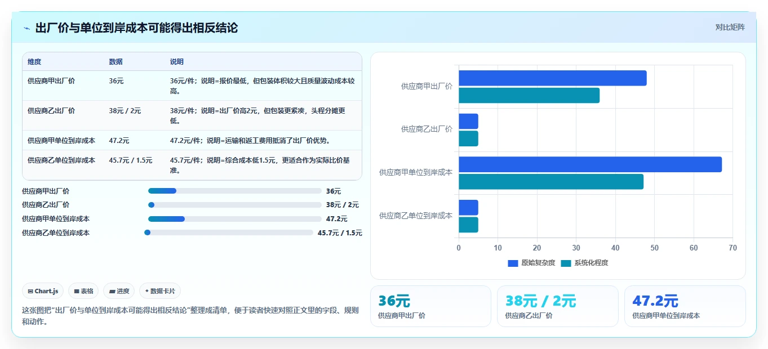Click the dark blue bar for 供应商甲出厂价
The height and width of the screenshot is (349, 768).
(x=553, y=78)
